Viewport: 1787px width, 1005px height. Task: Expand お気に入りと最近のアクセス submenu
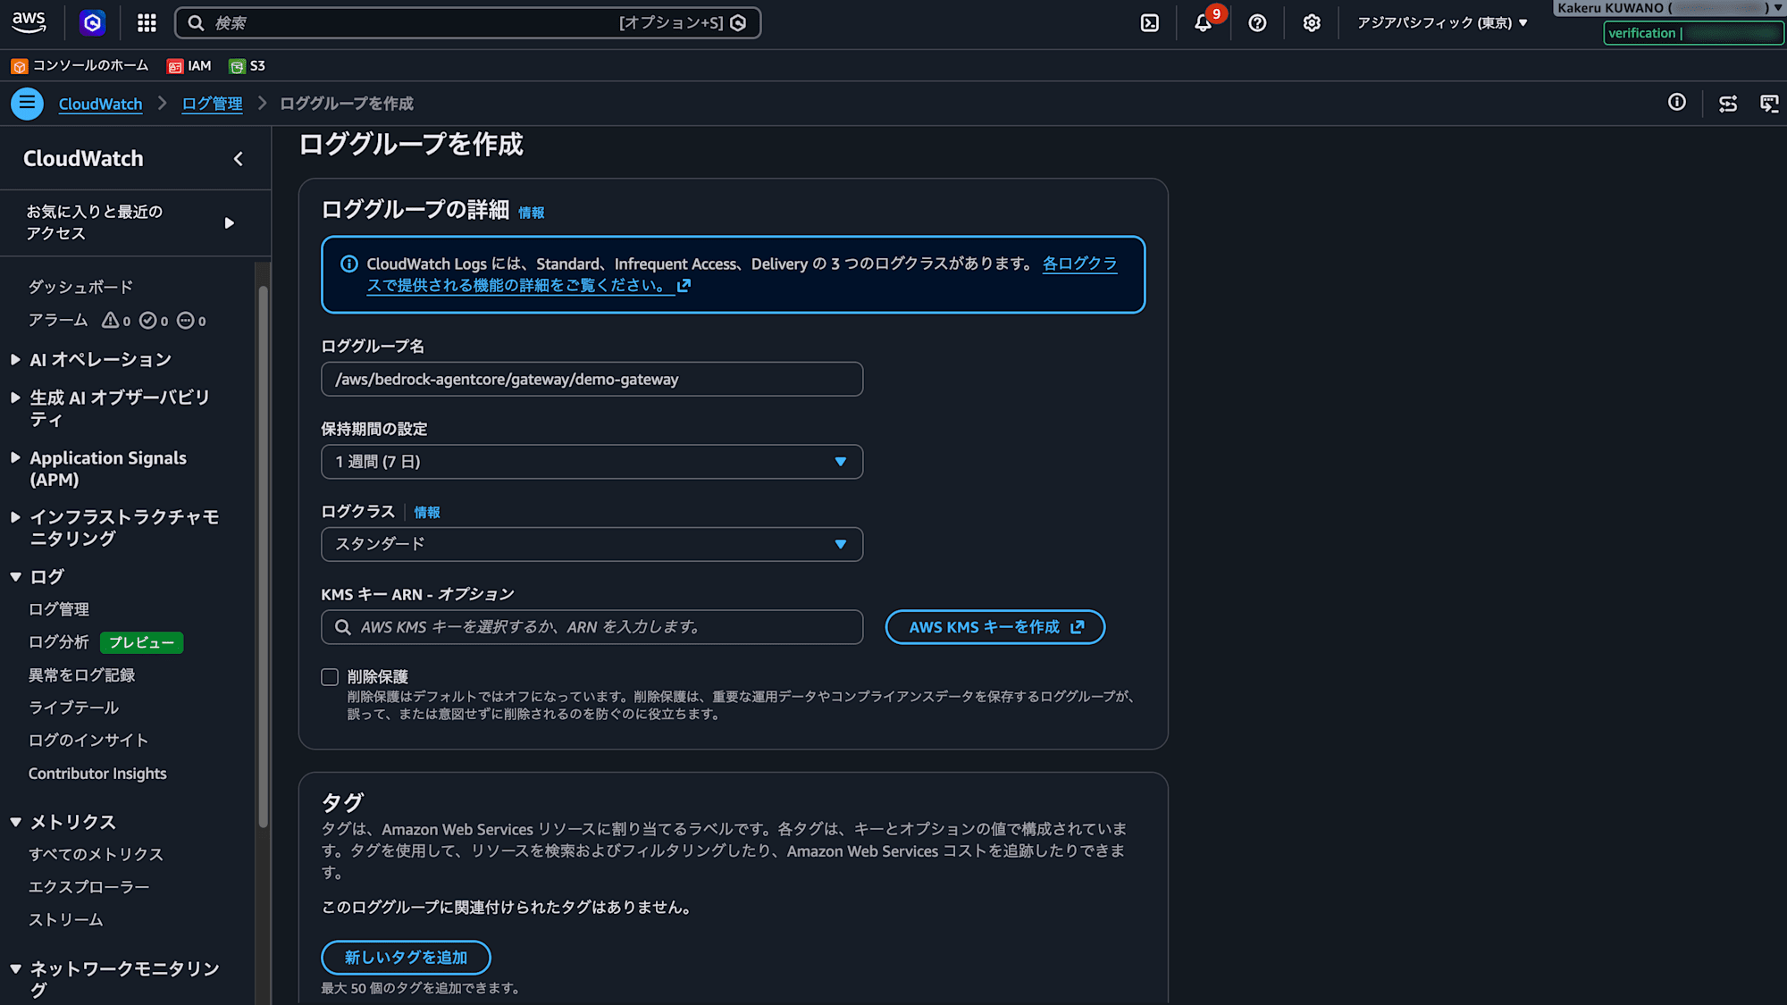click(229, 222)
